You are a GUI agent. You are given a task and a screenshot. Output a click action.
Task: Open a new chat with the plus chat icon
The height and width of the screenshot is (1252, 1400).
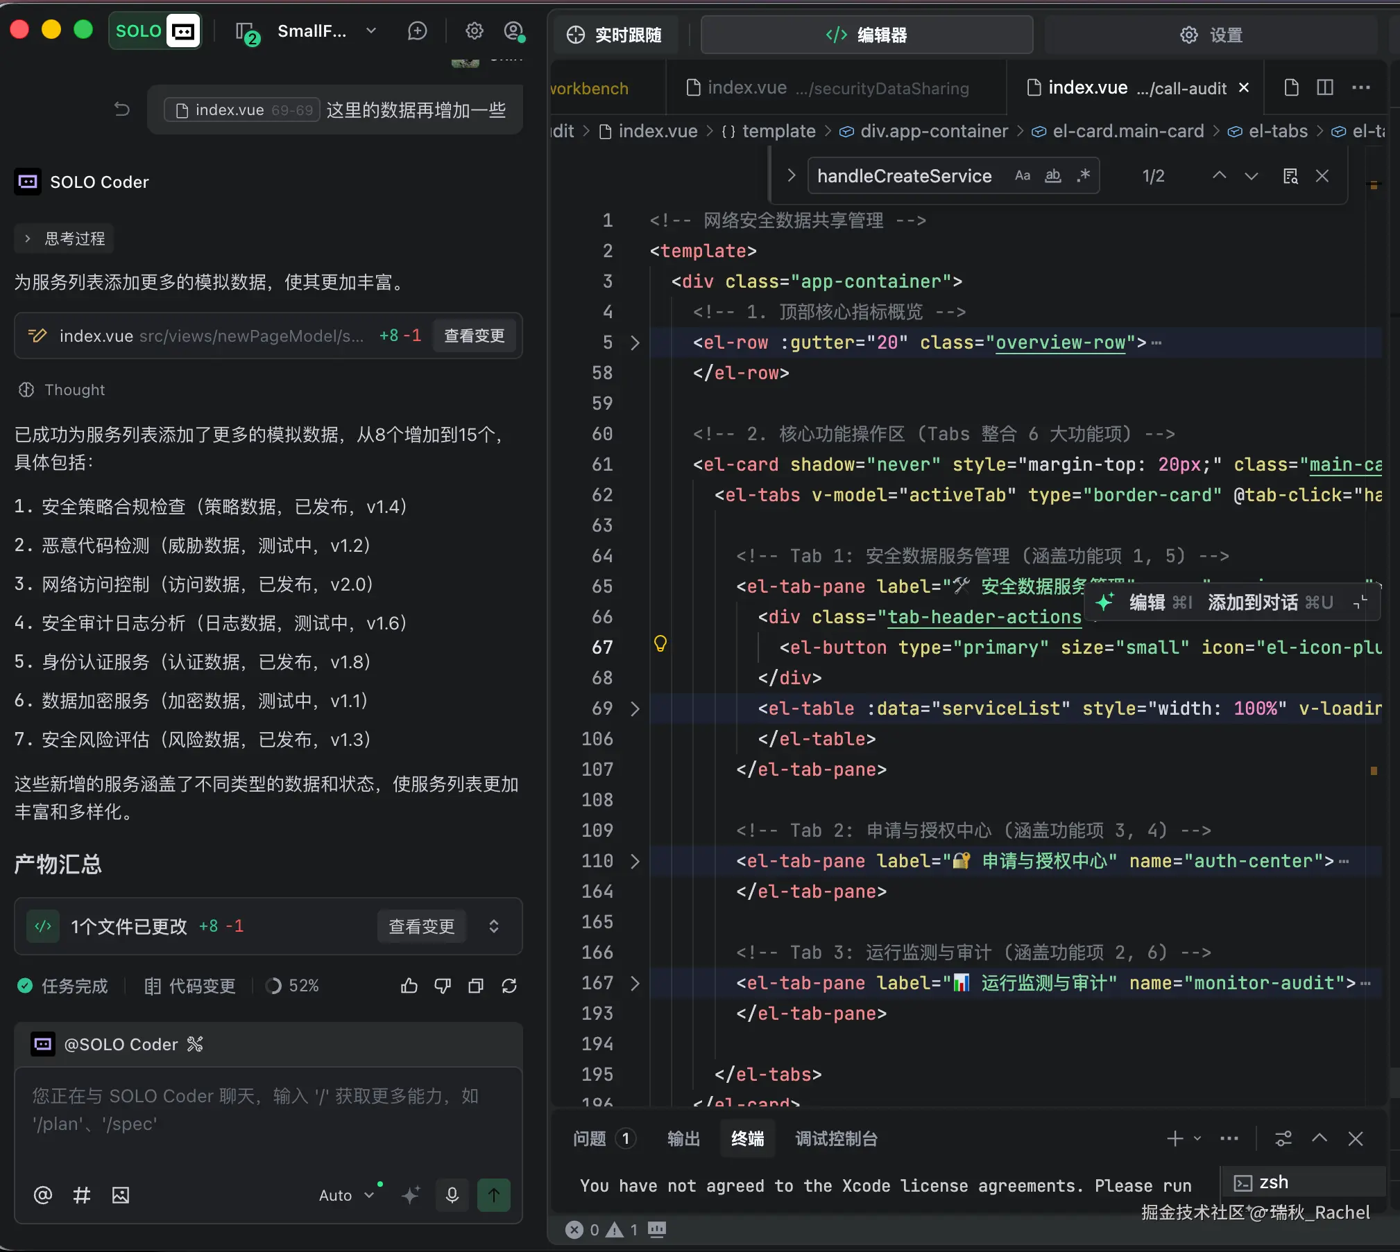418,31
